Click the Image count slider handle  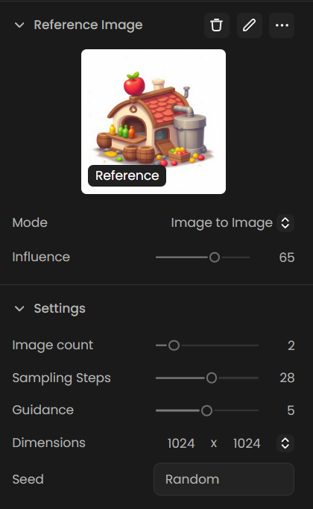[x=174, y=346]
